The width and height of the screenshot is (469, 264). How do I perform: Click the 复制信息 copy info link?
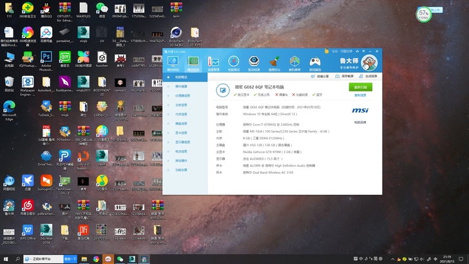coord(360,95)
